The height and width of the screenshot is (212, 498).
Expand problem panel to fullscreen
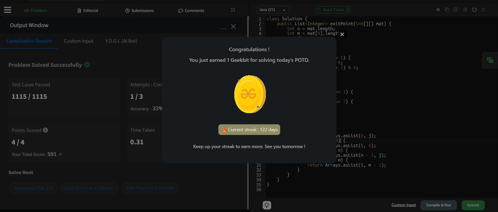[233, 10]
